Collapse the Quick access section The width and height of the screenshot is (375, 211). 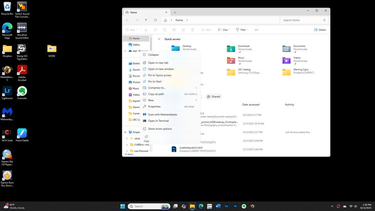pos(159,39)
